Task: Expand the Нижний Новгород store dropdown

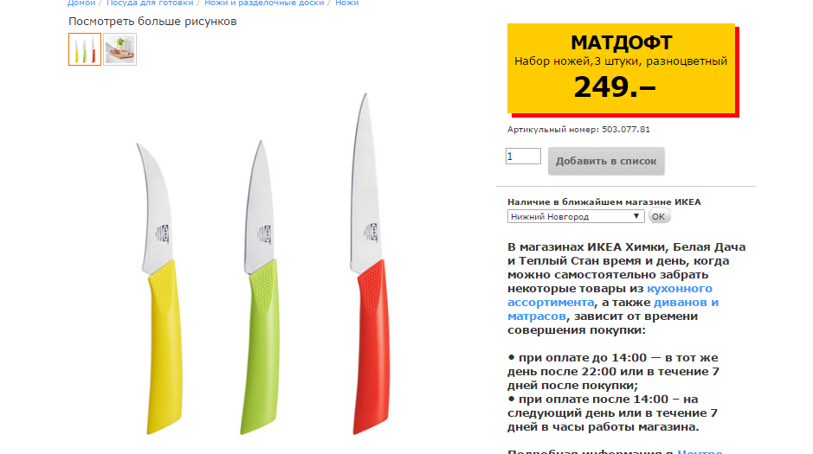Action: click(576, 216)
